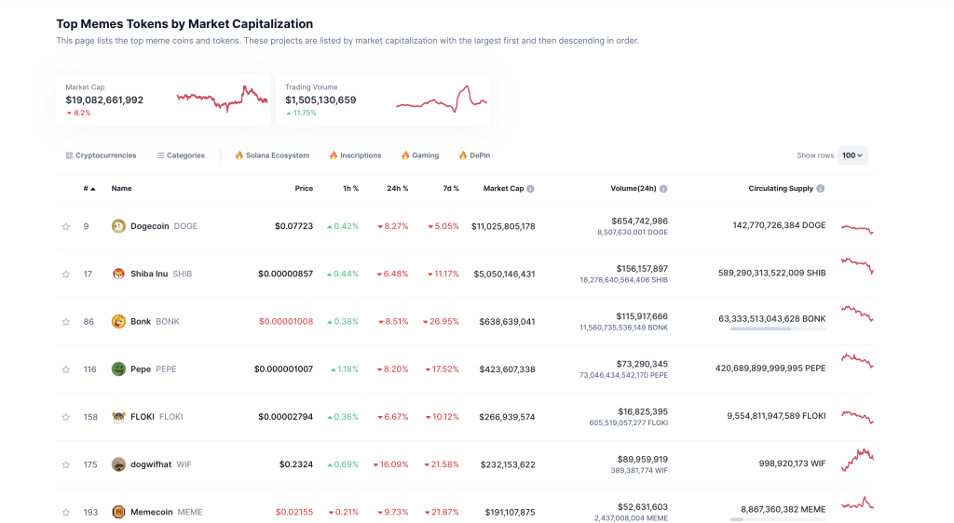954x523 pixels.
Task: Click the Trading Volume summary sparkline chart
Action: (442, 99)
